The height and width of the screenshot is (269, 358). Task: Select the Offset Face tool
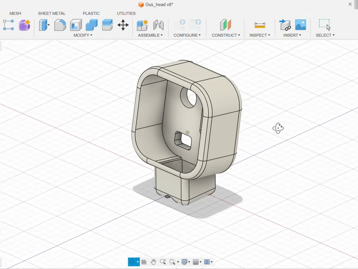pyautogui.click(x=107, y=25)
